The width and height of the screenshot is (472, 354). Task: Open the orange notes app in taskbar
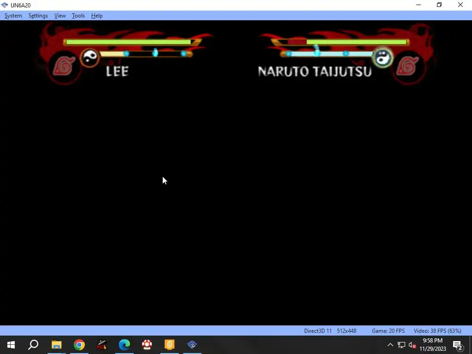[170, 345]
